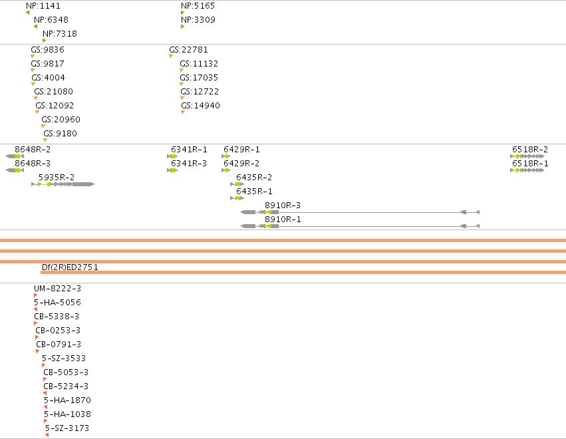Screen dimensions: 566x439
Task: Click the GS:17035 label
Action: (199, 78)
